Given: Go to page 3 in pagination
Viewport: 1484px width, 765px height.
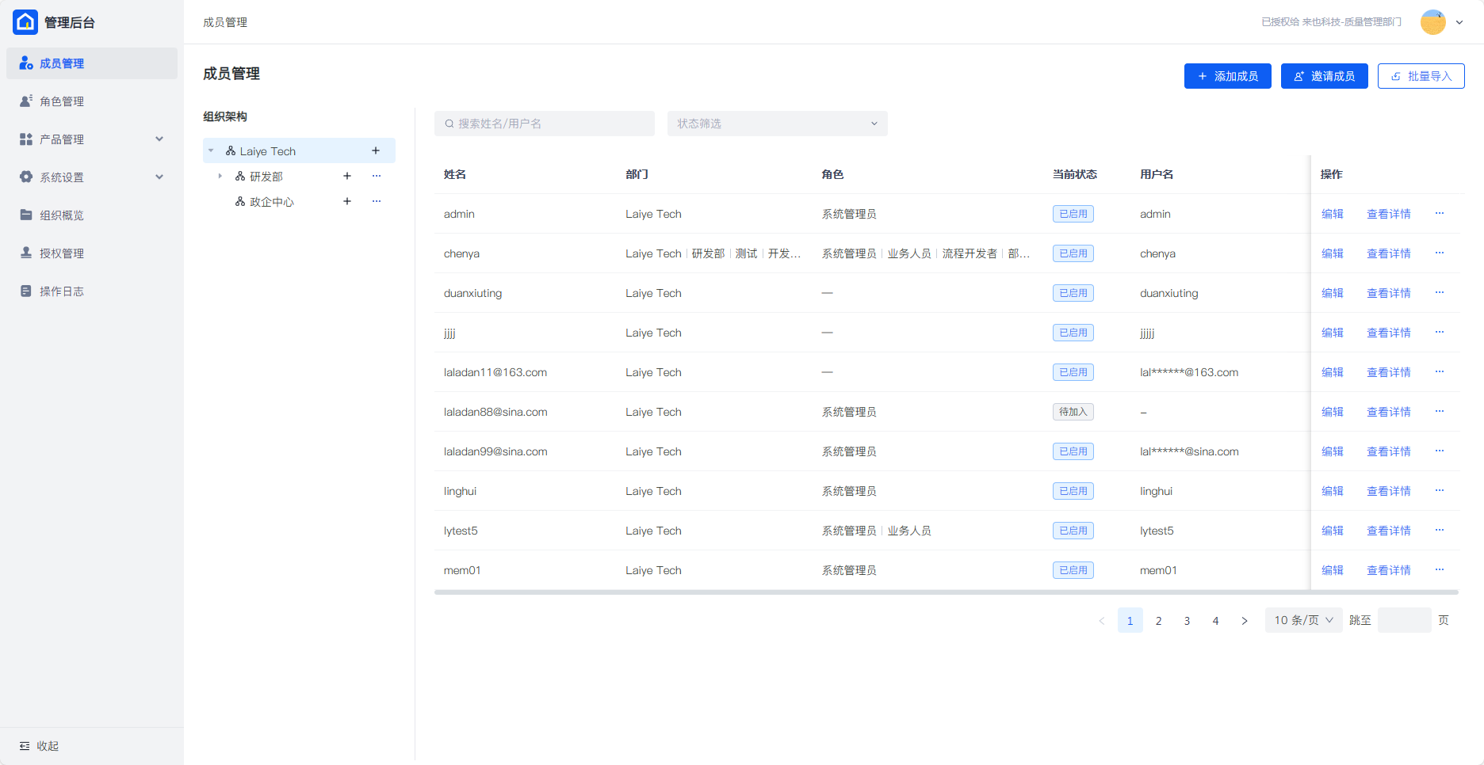Looking at the screenshot, I should pos(1188,621).
